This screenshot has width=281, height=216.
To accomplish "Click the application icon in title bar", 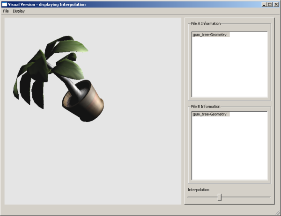I will (x=4, y=4).
